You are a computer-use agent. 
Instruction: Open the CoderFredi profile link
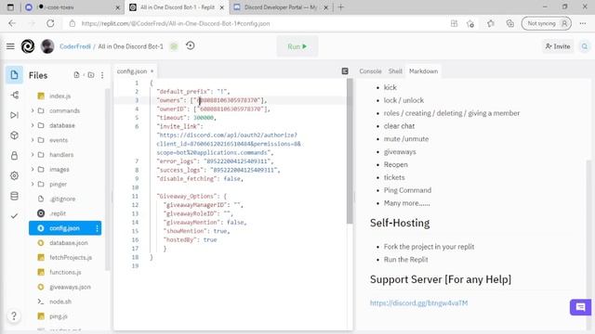coord(74,46)
